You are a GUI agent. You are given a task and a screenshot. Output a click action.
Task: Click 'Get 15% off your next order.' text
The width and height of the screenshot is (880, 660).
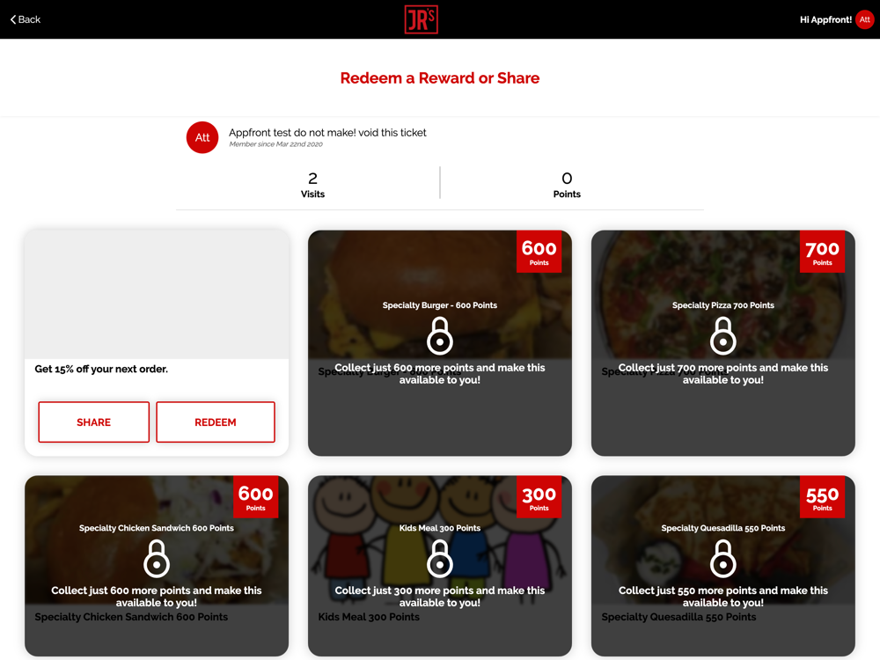click(x=101, y=369)
